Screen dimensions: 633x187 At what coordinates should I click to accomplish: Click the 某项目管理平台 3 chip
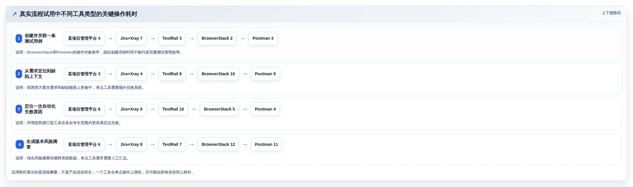pyautogui.click(x=84, y=74)
